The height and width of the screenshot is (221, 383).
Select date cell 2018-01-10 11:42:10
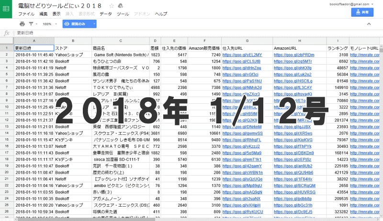34,62
